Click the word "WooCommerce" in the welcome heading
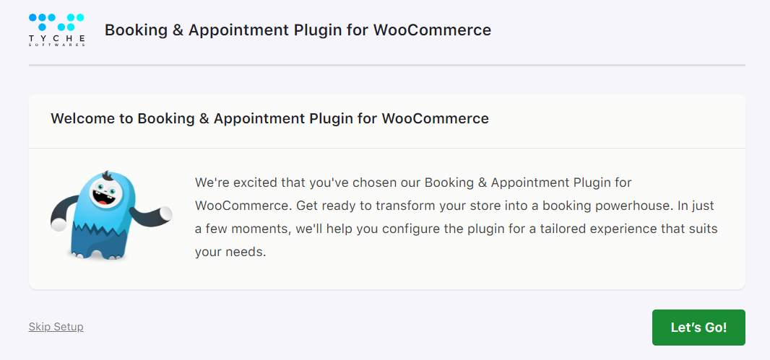This screenshot has height=360, width=770. (435, 118)
